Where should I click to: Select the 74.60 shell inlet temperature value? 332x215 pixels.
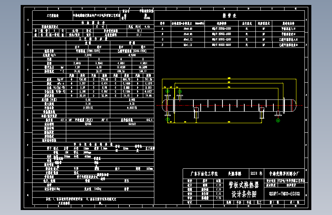tap(77, 71)
